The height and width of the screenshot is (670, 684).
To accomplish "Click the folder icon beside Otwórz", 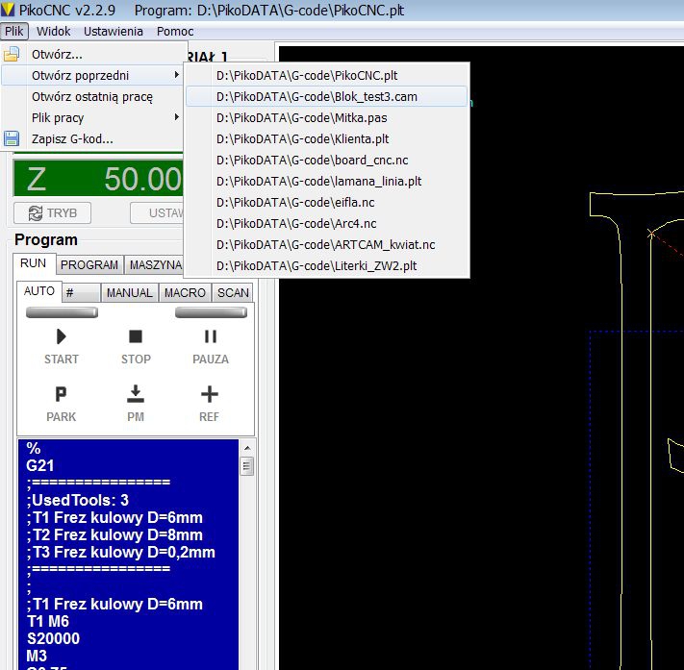I will click(12, 54).
